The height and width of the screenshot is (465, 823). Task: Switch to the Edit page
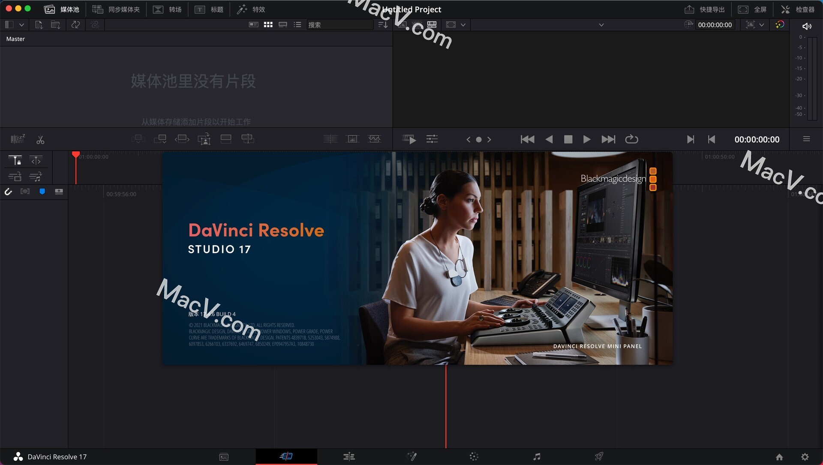[x=349, y=456]
